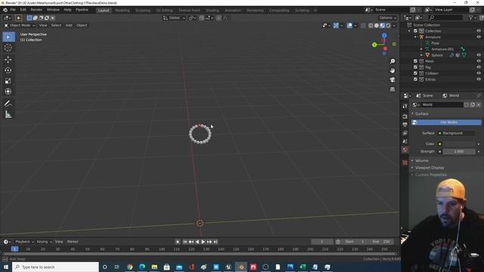The height and width of the screenshot is (272, 484).
Task: Activate the 3D Cursor tool
Action: click(x=8, y=48)
